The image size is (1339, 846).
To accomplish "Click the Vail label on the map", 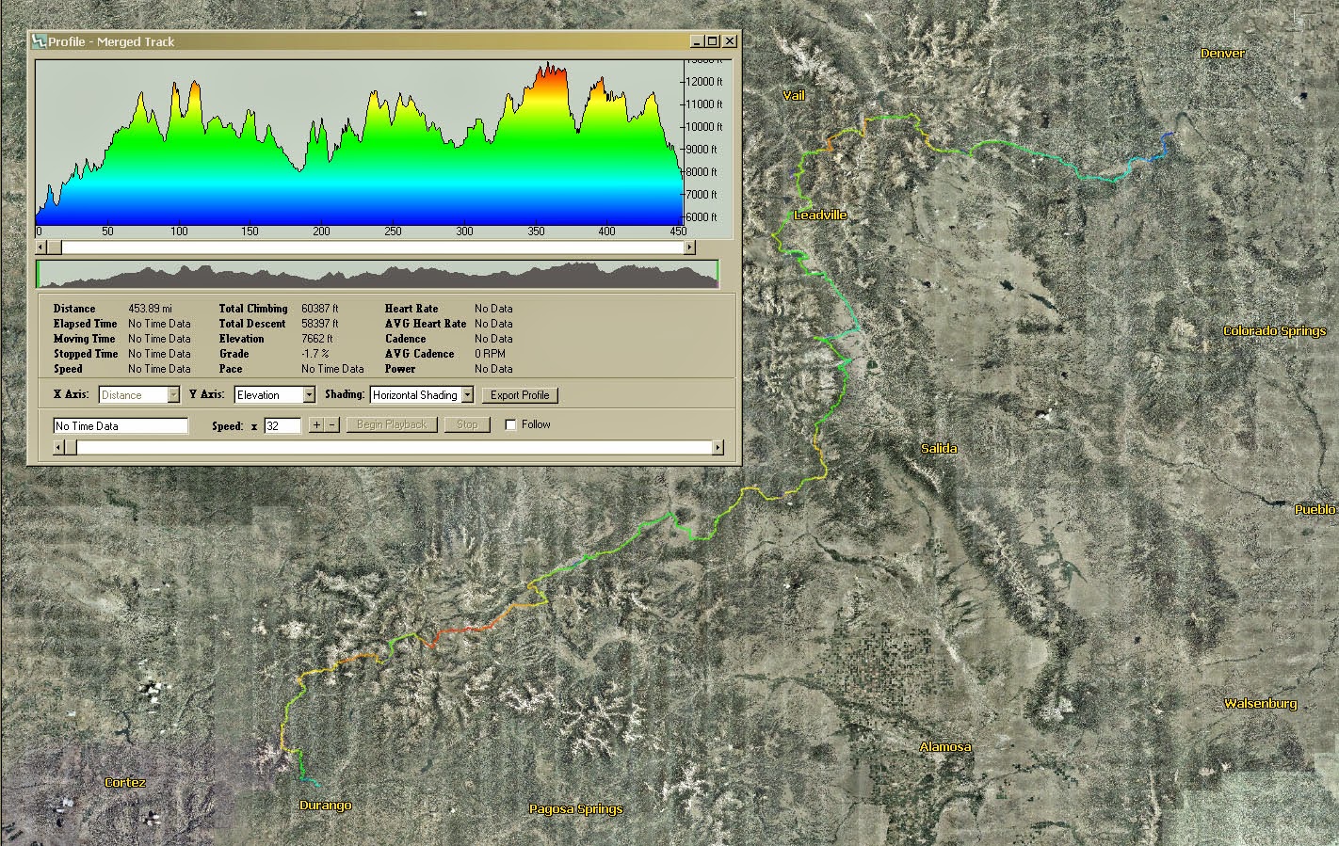I will [794, 95].
